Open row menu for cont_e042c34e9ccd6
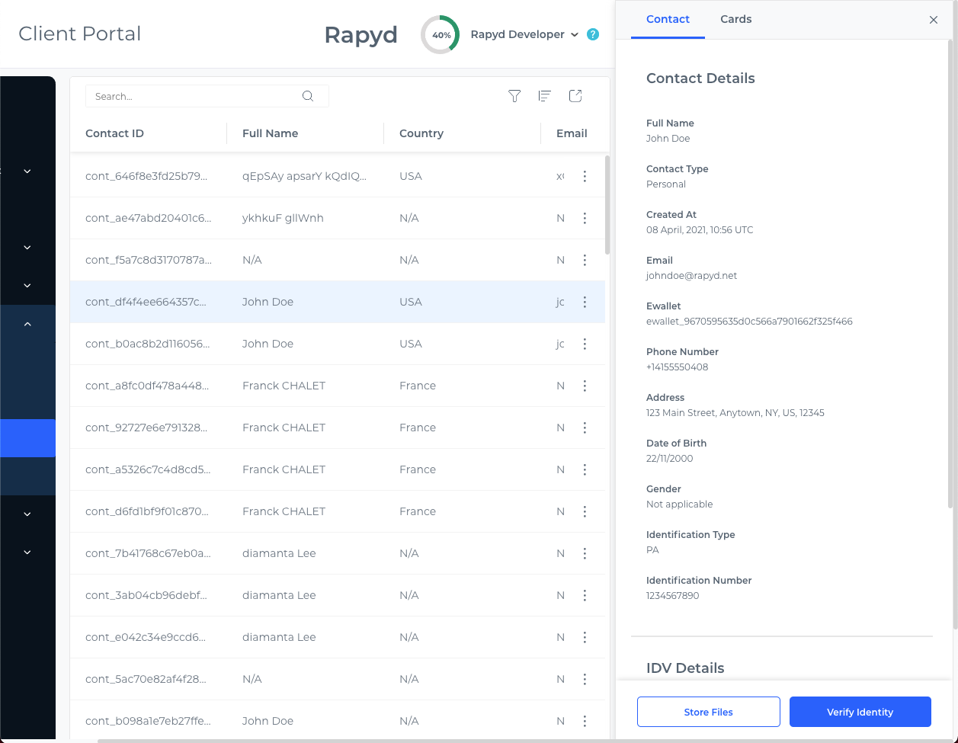Image resolution: width=958 pixels, height=743 pixels. [585, 637]
